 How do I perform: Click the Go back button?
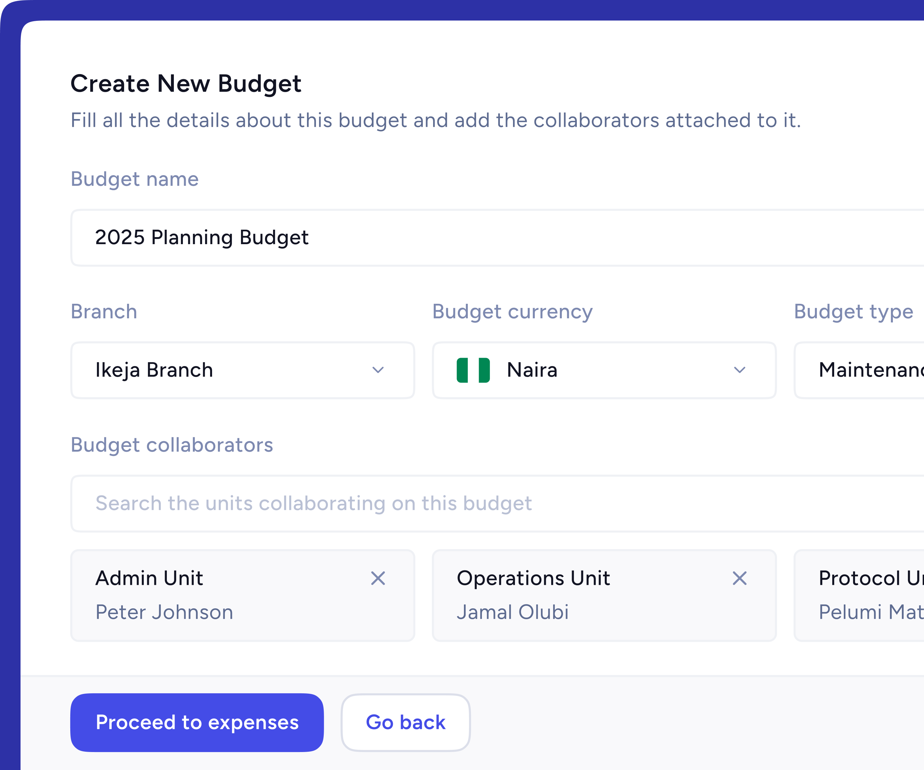tap(406, 722)
